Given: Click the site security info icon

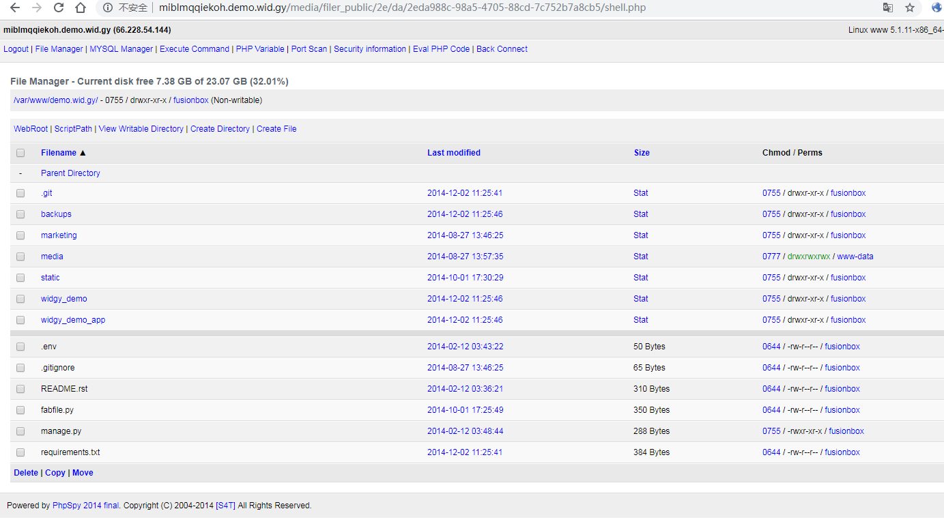Looking at the screenshot, I should [108, 8].
